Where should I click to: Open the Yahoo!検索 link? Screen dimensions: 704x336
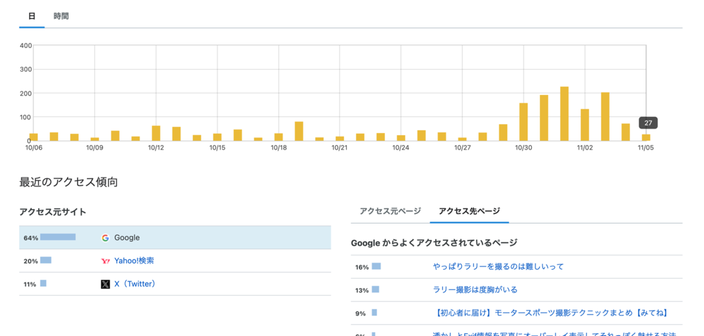134,261
